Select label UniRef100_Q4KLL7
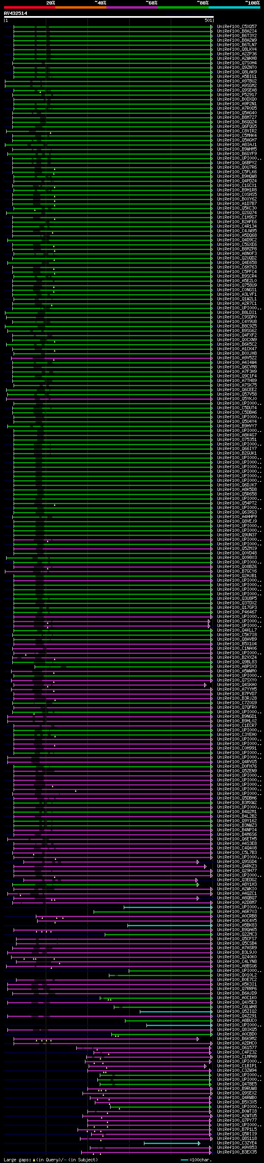 tap(236, 630)
